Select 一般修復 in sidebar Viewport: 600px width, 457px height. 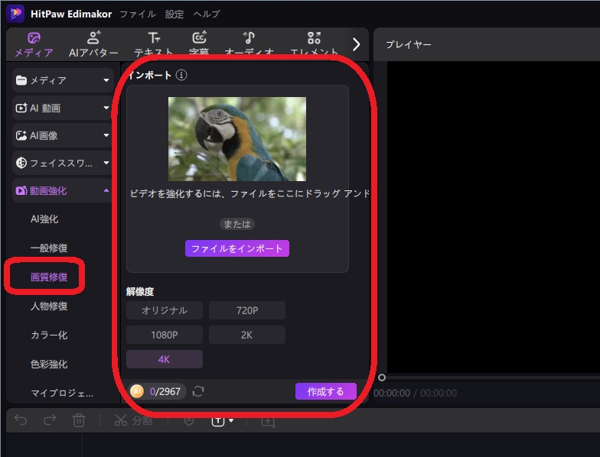pyautogui.click(x=49, y=248)
